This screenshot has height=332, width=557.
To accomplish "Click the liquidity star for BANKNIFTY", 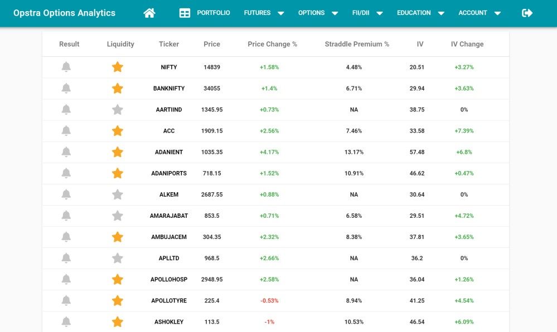I will pyautogui.click(x=117, y=89).
